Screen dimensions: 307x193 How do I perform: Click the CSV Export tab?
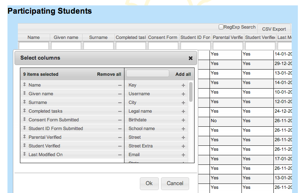[x=274, y=29]
